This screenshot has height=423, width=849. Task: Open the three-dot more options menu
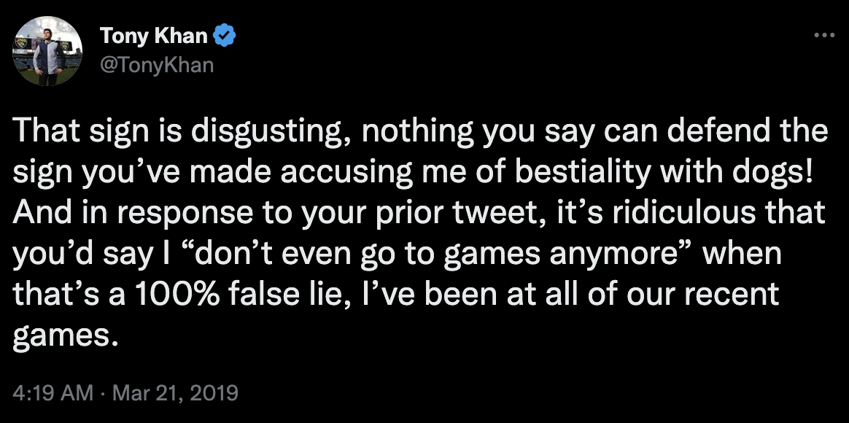(824, 36)
